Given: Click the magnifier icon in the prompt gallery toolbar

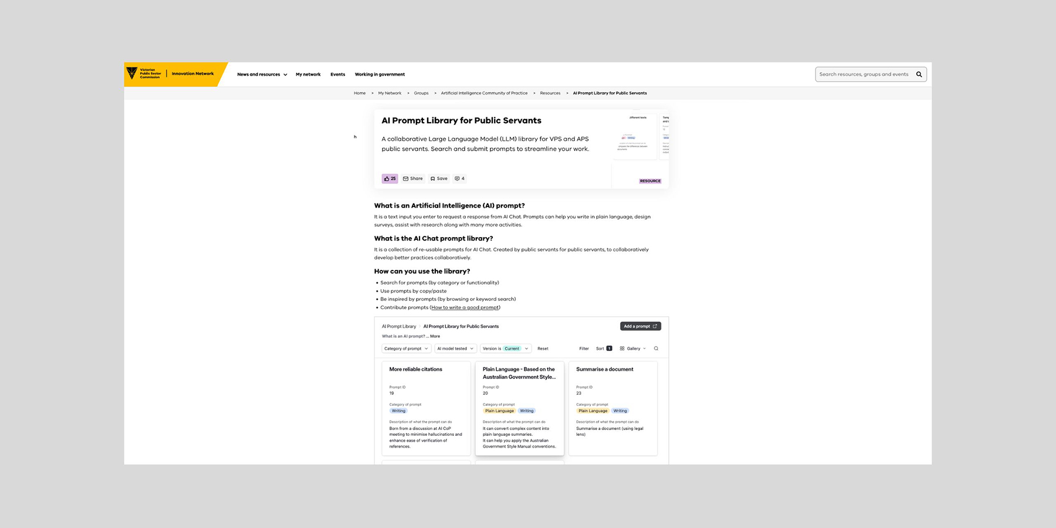Looking at the screenshot, I should 656,348.
